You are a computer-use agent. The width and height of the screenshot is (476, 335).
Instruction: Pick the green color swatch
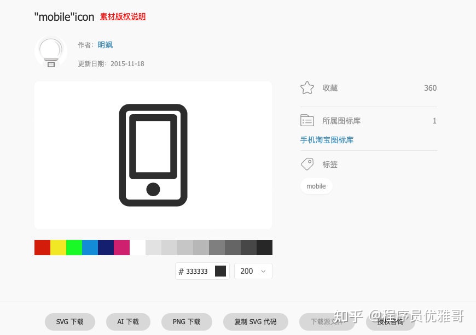[x=74, y=248]
